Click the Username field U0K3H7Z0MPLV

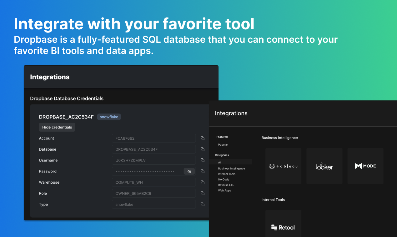[154, 160]
